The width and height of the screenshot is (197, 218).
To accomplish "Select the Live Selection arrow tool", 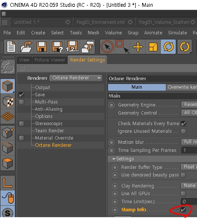I will 107,47.
